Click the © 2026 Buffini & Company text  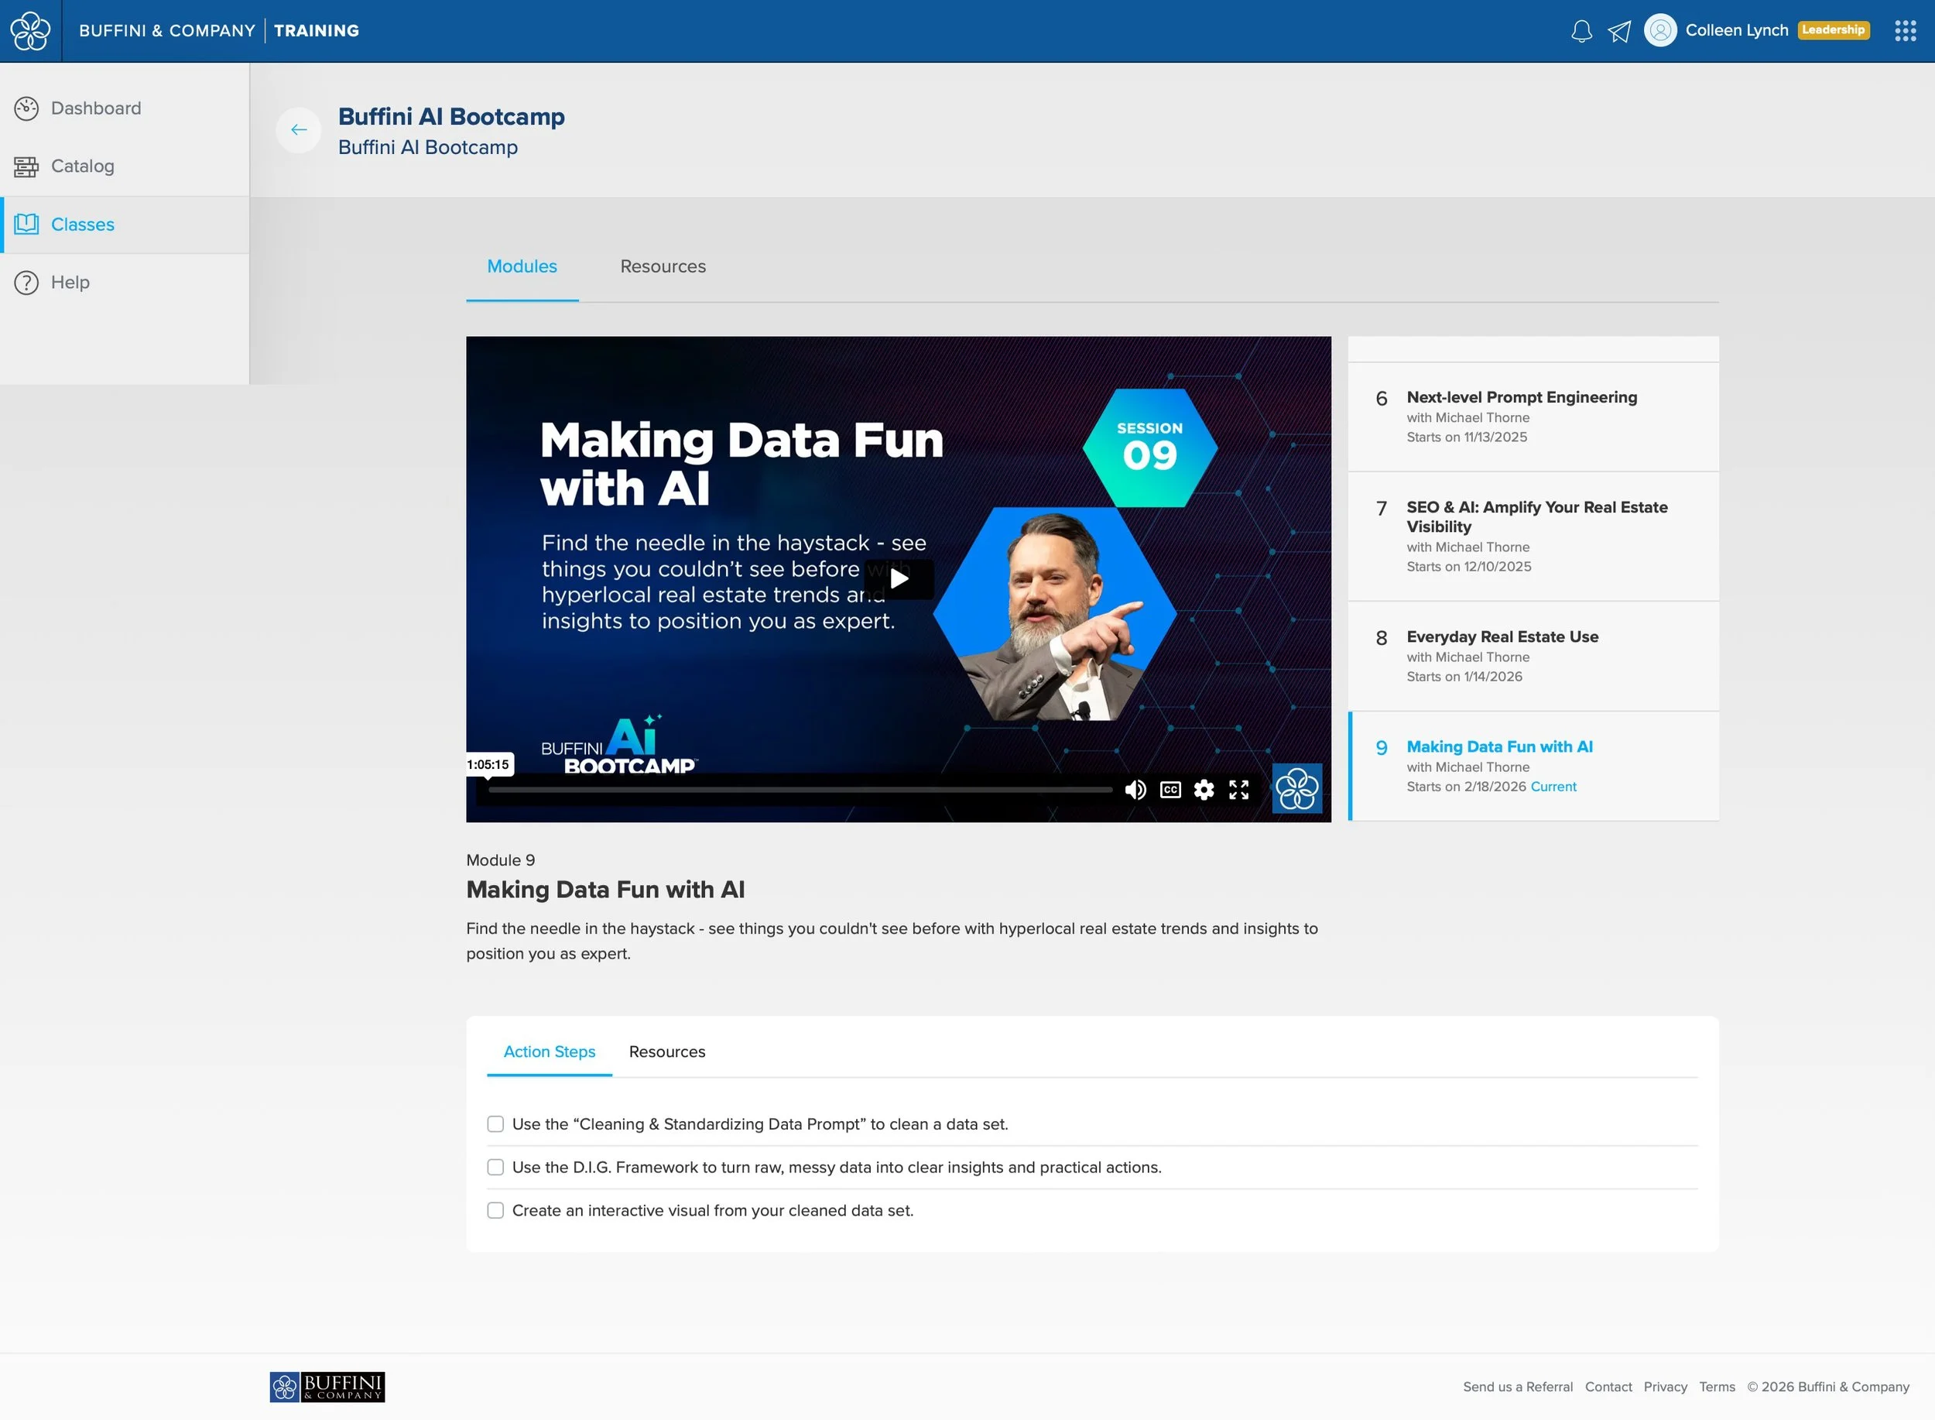[1827, 1387]
